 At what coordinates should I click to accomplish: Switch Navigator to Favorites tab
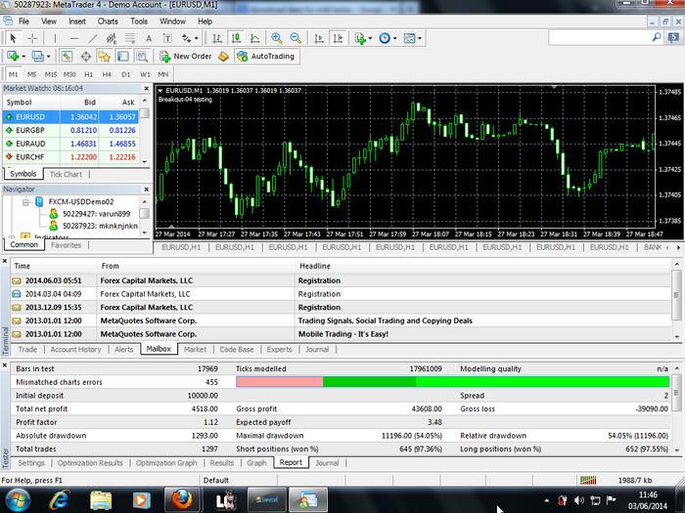(66, 245)
